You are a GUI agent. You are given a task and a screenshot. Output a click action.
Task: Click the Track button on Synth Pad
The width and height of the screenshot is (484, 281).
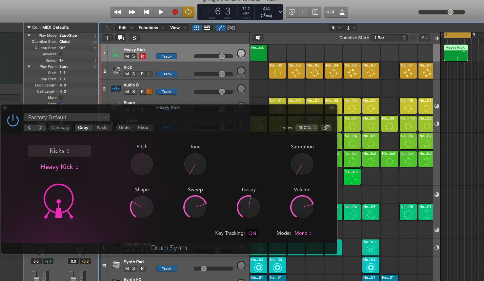click(167, 269)
